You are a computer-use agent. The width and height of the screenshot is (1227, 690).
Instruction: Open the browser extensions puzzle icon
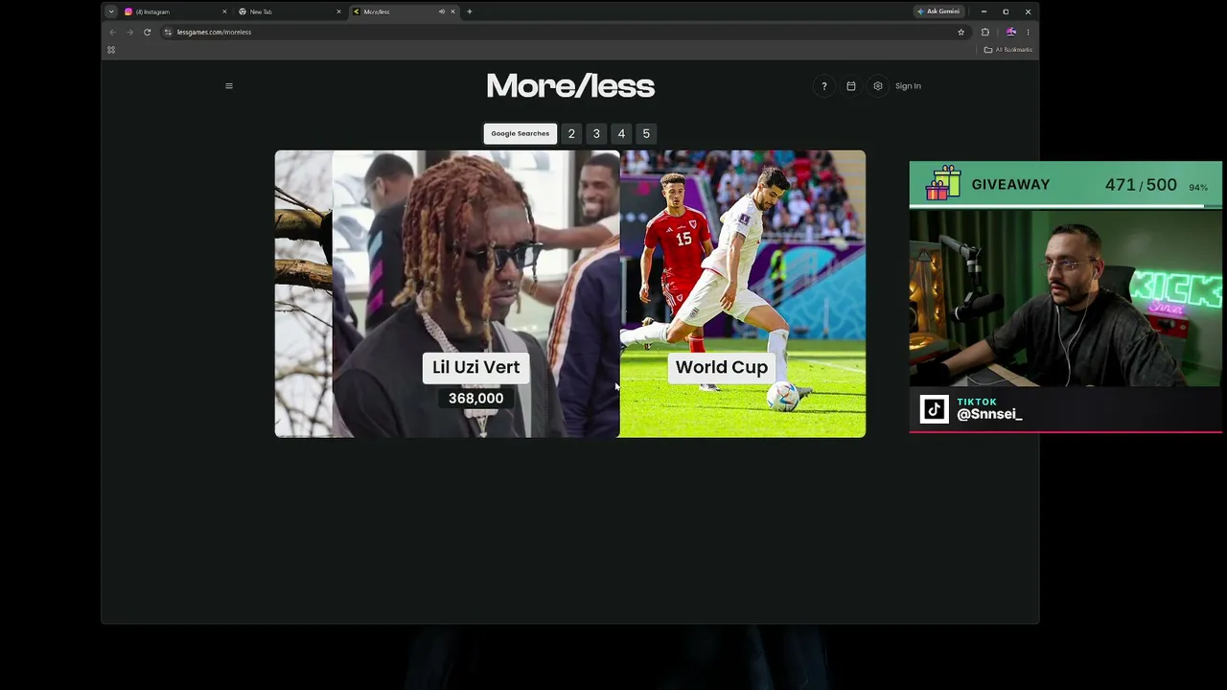pyautogui.click(x=984, y=32)
